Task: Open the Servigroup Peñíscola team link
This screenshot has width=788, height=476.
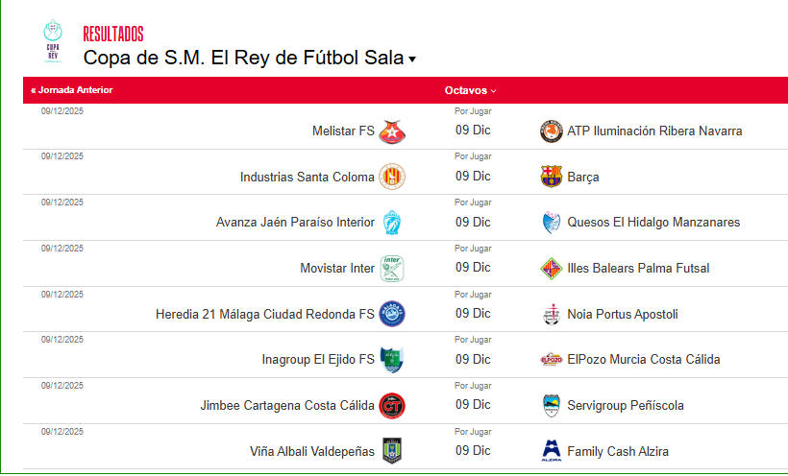Action: point(626,406)
